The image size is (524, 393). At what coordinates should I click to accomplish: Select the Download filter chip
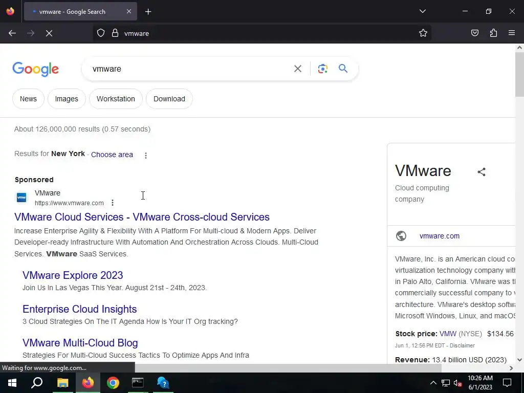(x=169, y=99)
